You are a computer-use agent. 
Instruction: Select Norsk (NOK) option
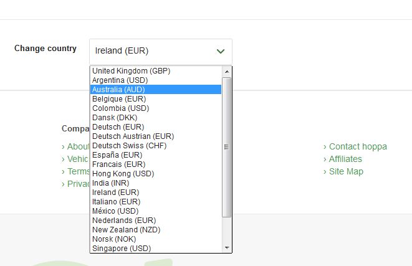click(156, 239)
